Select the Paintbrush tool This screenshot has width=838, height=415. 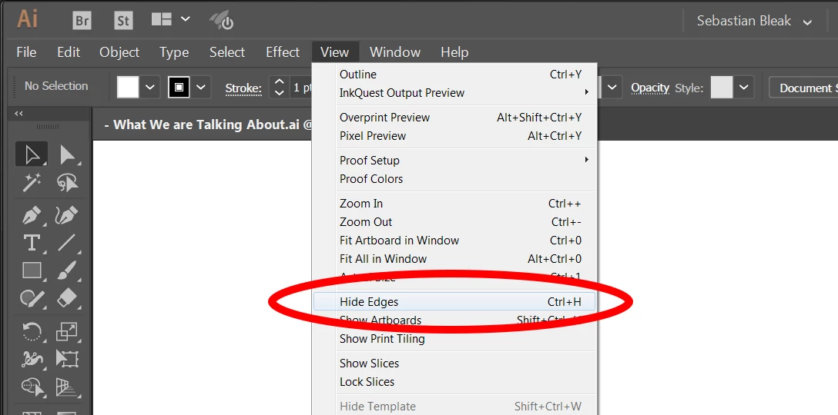[68, 271]
